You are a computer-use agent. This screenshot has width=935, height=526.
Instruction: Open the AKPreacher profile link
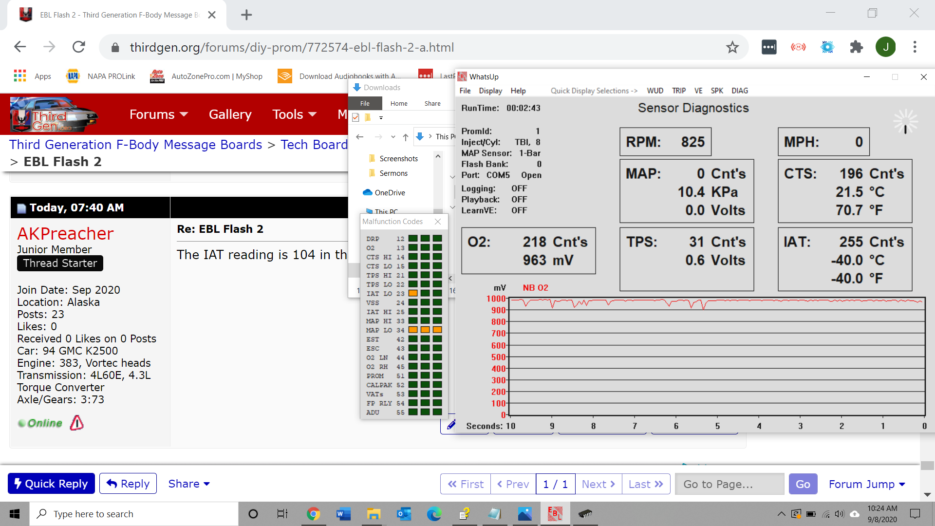tap(65, 234)
